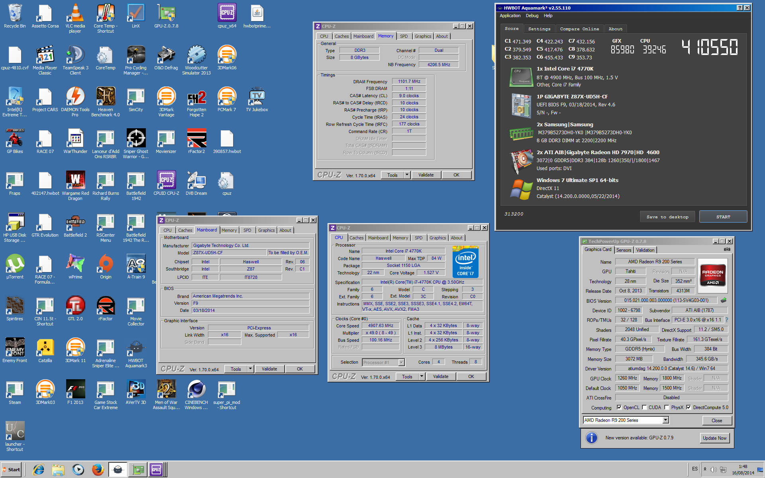
Task: Click the ES language indicator in taskbar
Action: [694, 469]
